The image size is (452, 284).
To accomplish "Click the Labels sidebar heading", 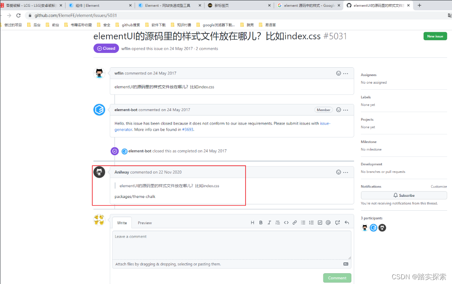I will click(x=366, y=97).
